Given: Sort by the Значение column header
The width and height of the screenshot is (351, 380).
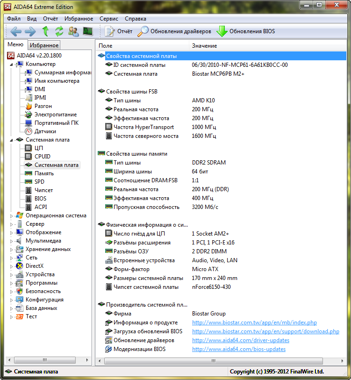Looking at the screenshot, I should point(268,46).
